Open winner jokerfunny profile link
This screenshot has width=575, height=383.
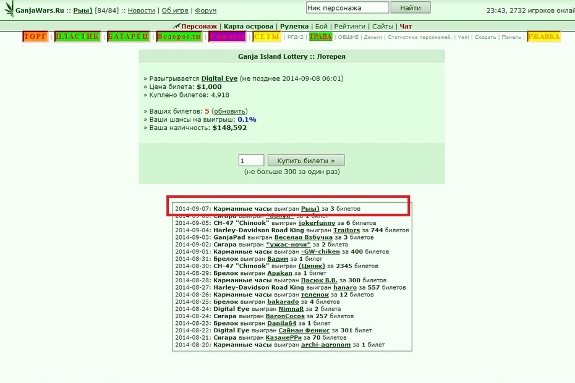tap(317, 223)
